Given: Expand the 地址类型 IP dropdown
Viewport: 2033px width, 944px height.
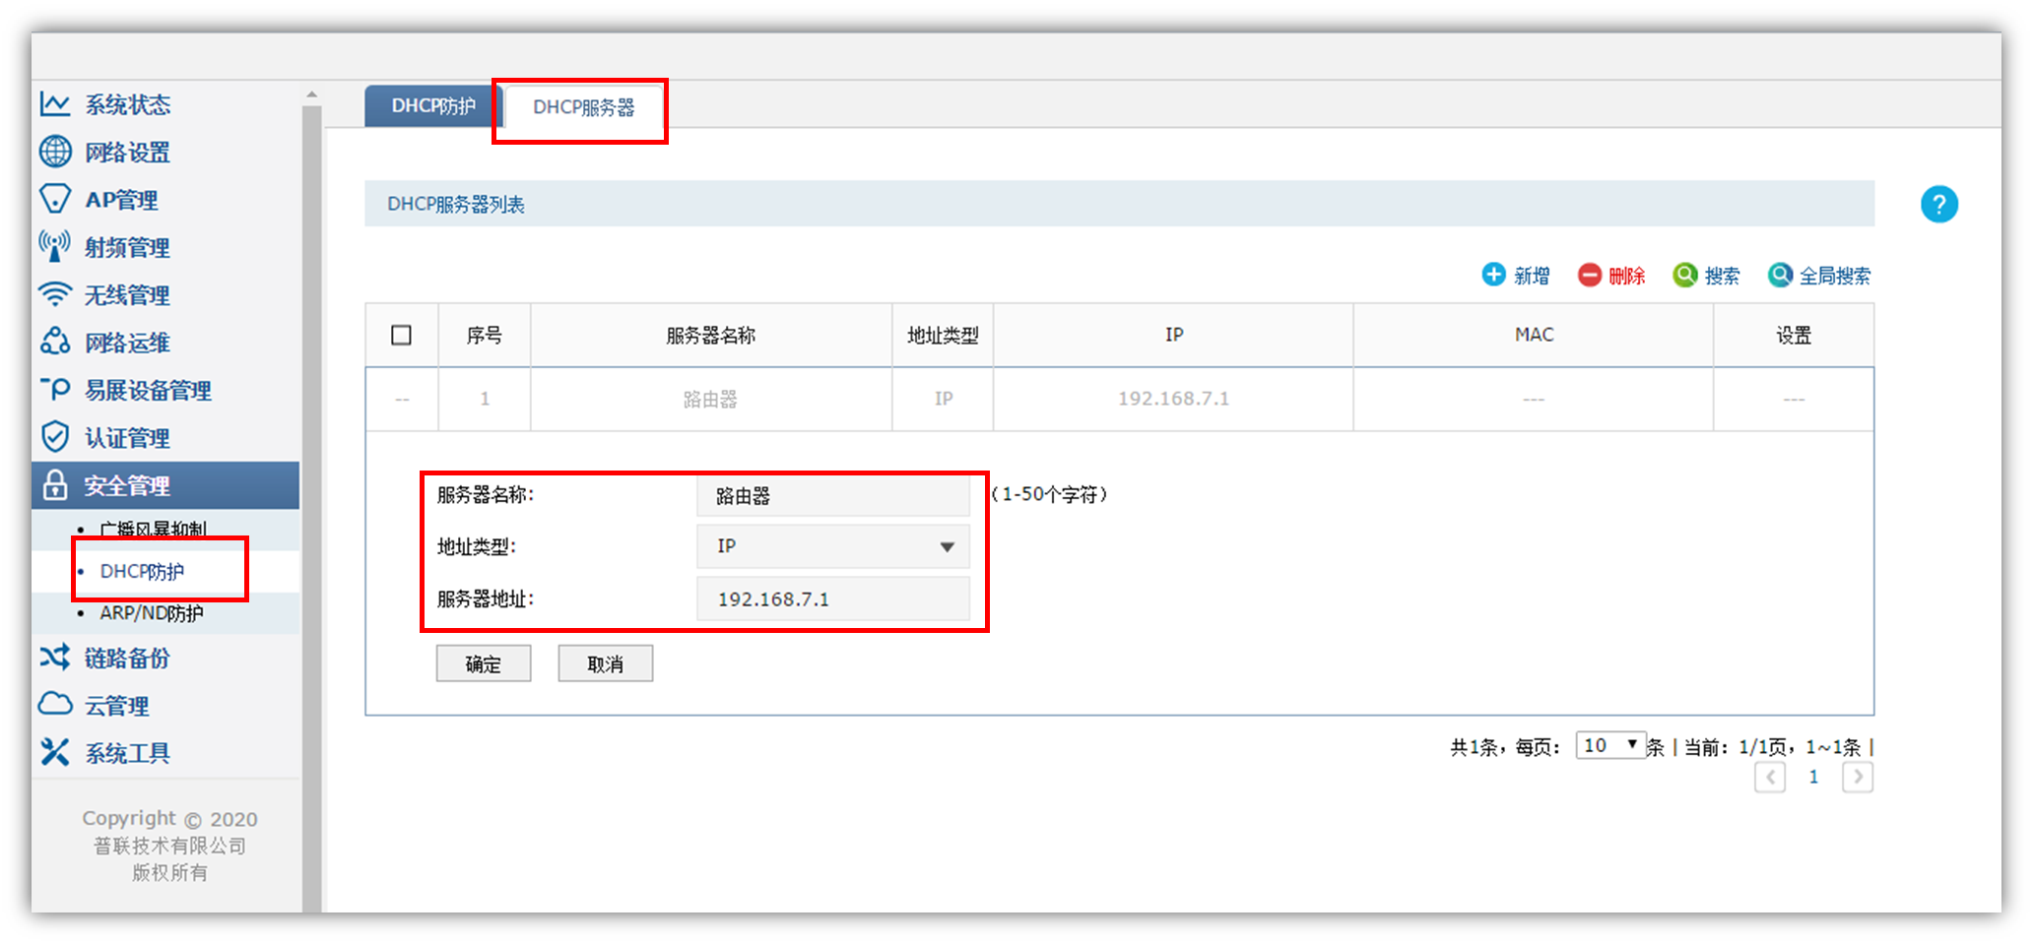Looking at the screenshot, I should (x=833, y=546).
